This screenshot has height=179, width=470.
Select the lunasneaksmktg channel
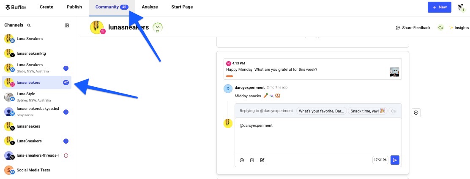coord(37,53)
